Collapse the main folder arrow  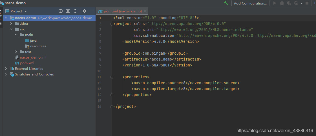pyautogui.click(x=16, y=35)
